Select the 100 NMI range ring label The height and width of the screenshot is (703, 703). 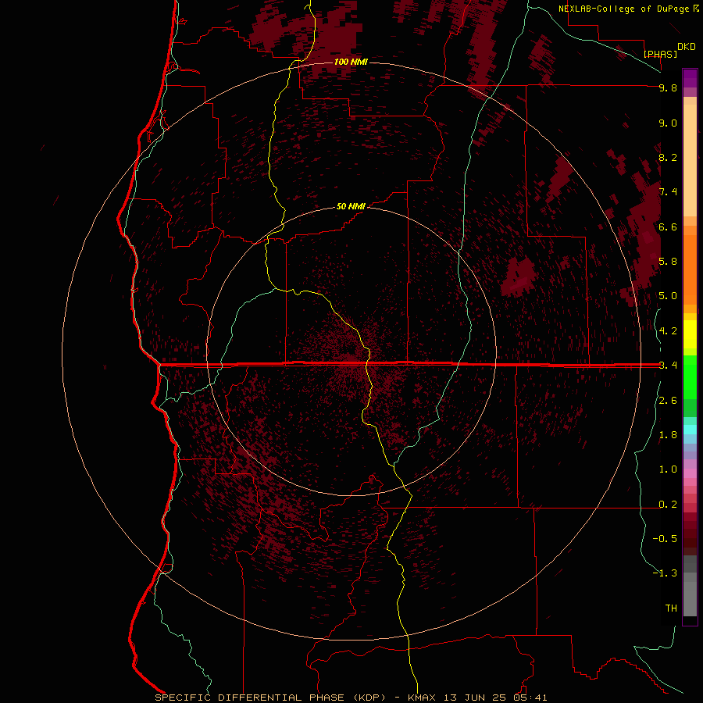[x=351, y=62]
